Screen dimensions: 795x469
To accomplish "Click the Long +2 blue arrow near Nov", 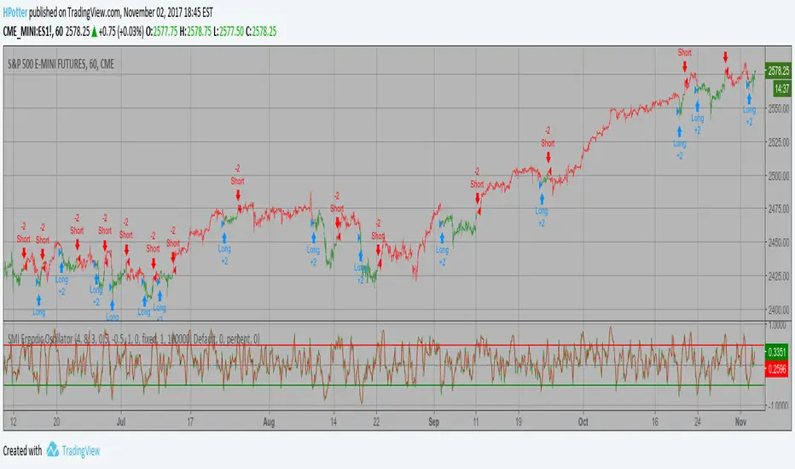I will (749, 99).
